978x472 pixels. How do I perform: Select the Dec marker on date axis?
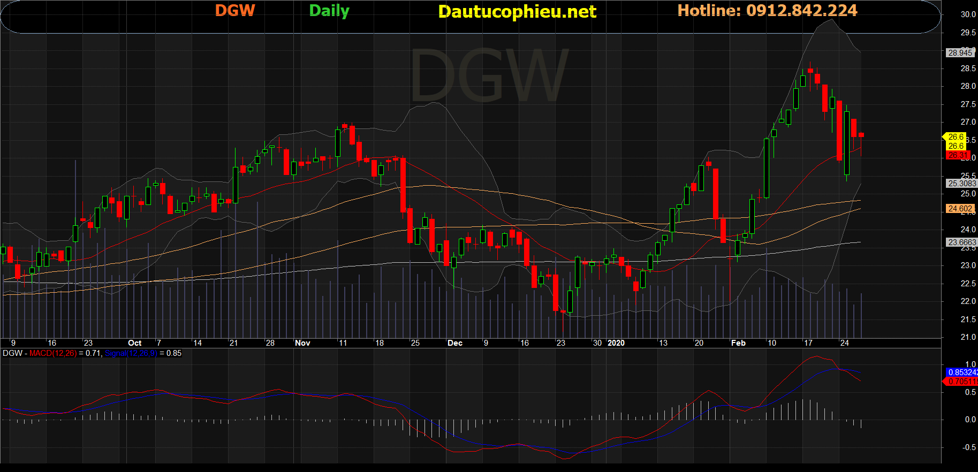(x=455, y=343)
